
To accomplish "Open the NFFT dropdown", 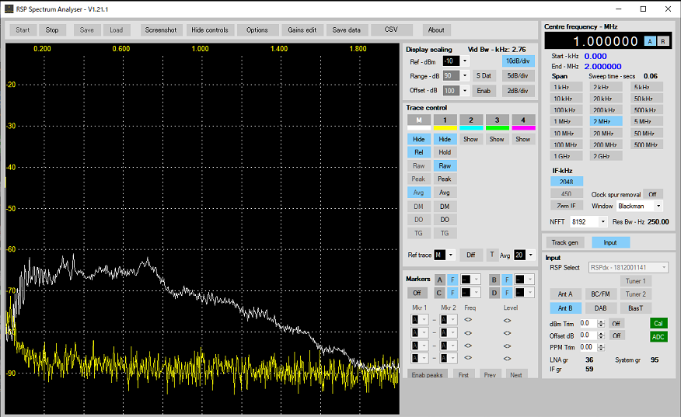I will pyautogui.click(x=602, y=222).
